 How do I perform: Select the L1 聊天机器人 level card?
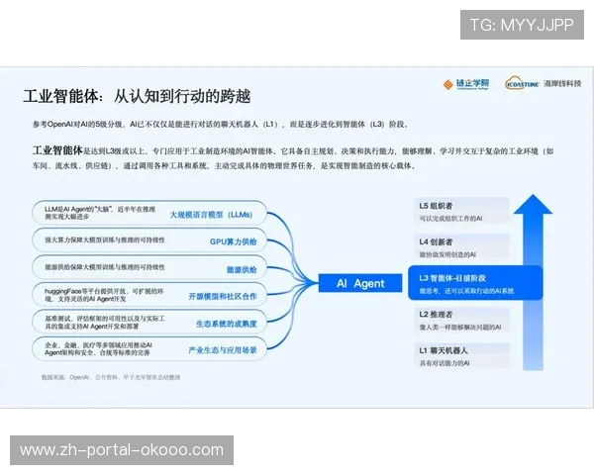(x=462, y=356)
